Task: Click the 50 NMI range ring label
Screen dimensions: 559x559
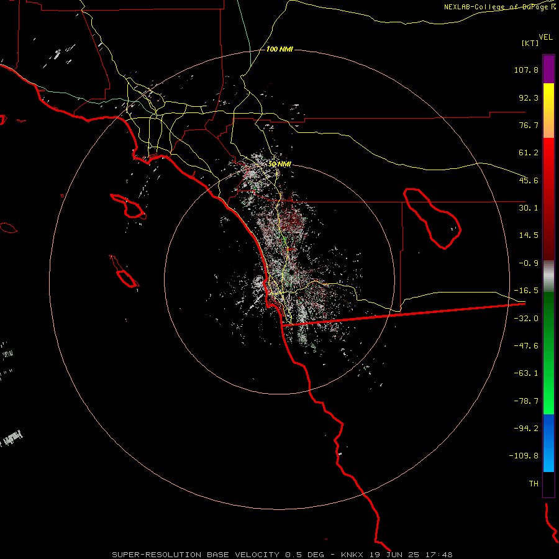Action: (x=280, y=164)
